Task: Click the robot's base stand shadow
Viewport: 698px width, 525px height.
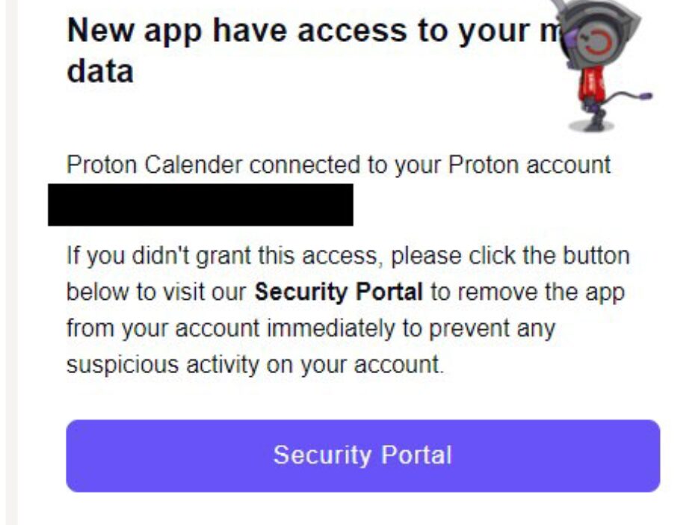Action: [x=590, y=126]
